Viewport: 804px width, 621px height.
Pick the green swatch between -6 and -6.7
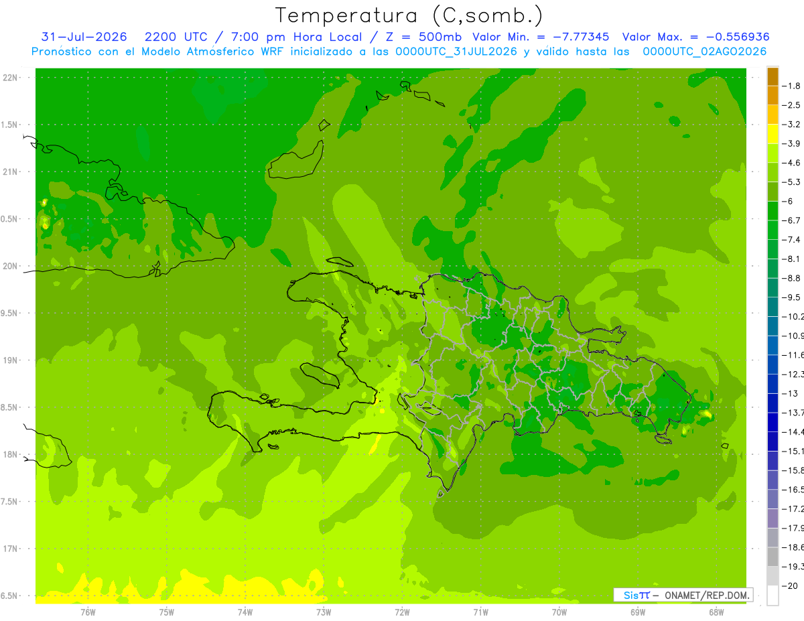point(773,211)
